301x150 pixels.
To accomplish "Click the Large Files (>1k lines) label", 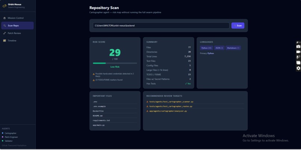I will click(157, 70).
